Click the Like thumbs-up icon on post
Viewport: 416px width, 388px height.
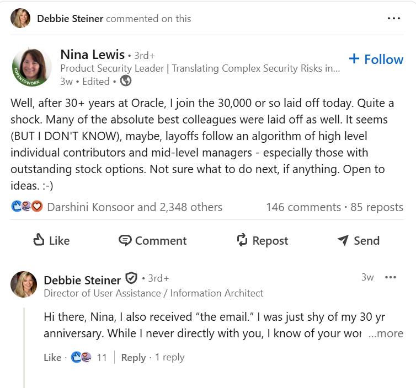(x=39, y=240)
